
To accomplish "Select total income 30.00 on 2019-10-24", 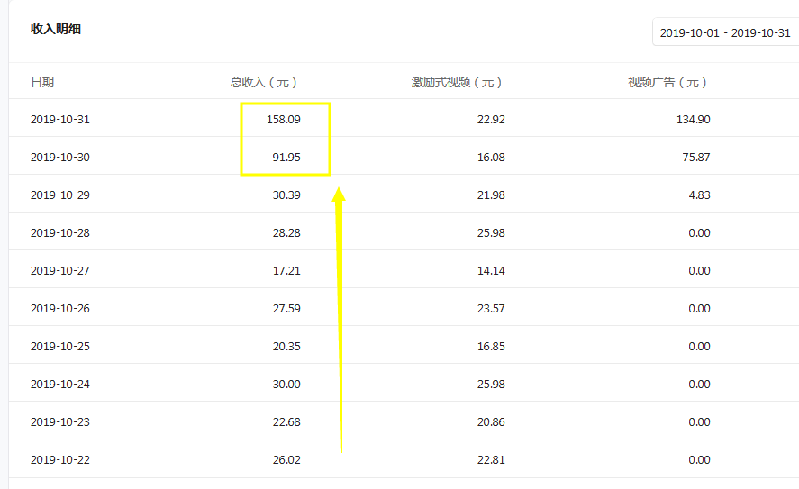I will (286, 385).
